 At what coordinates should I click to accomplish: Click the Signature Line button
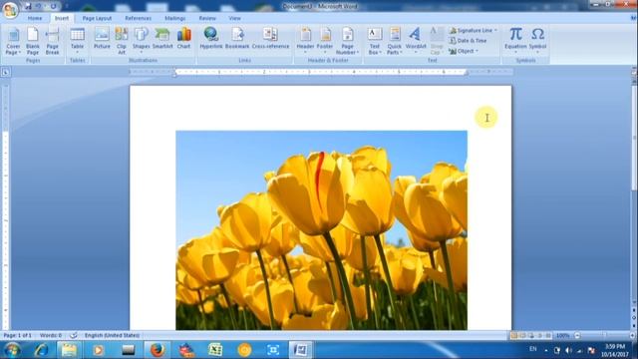tap(474, 31)
